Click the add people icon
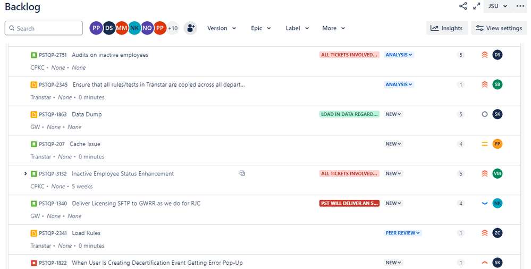The width and height of the screenshot is (531, 269). pyautogui.click(x=191, y=28)
